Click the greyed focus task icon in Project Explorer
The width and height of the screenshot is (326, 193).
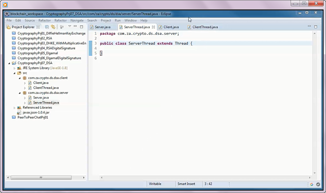[x=62, y=27]
